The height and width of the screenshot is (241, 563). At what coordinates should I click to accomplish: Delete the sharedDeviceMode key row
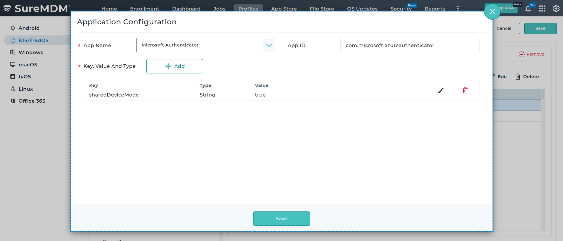[465, 90]
